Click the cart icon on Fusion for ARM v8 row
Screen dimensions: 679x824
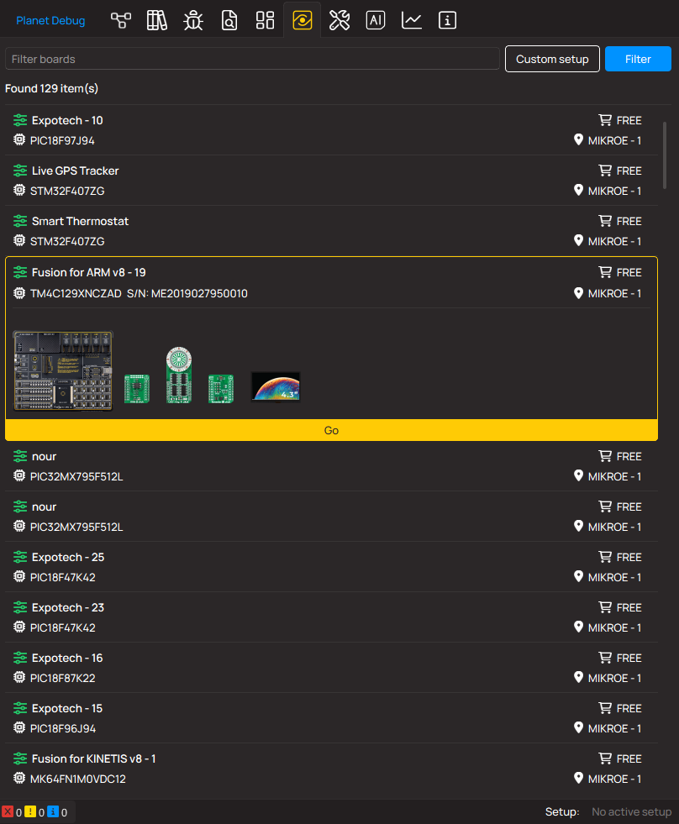coord(605,271)
